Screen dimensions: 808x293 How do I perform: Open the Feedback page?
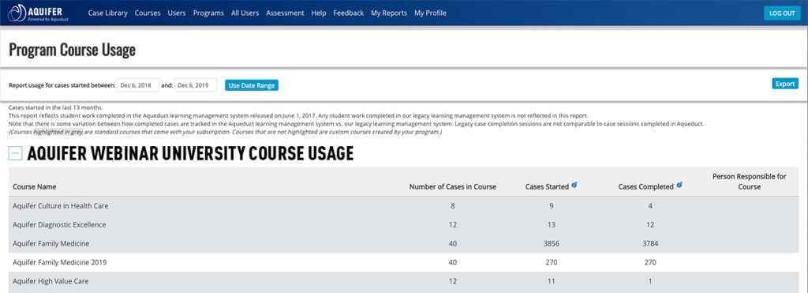click(x=348, y=13)
